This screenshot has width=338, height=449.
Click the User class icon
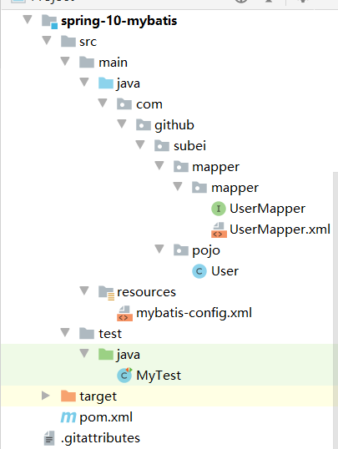click(199, 271)
